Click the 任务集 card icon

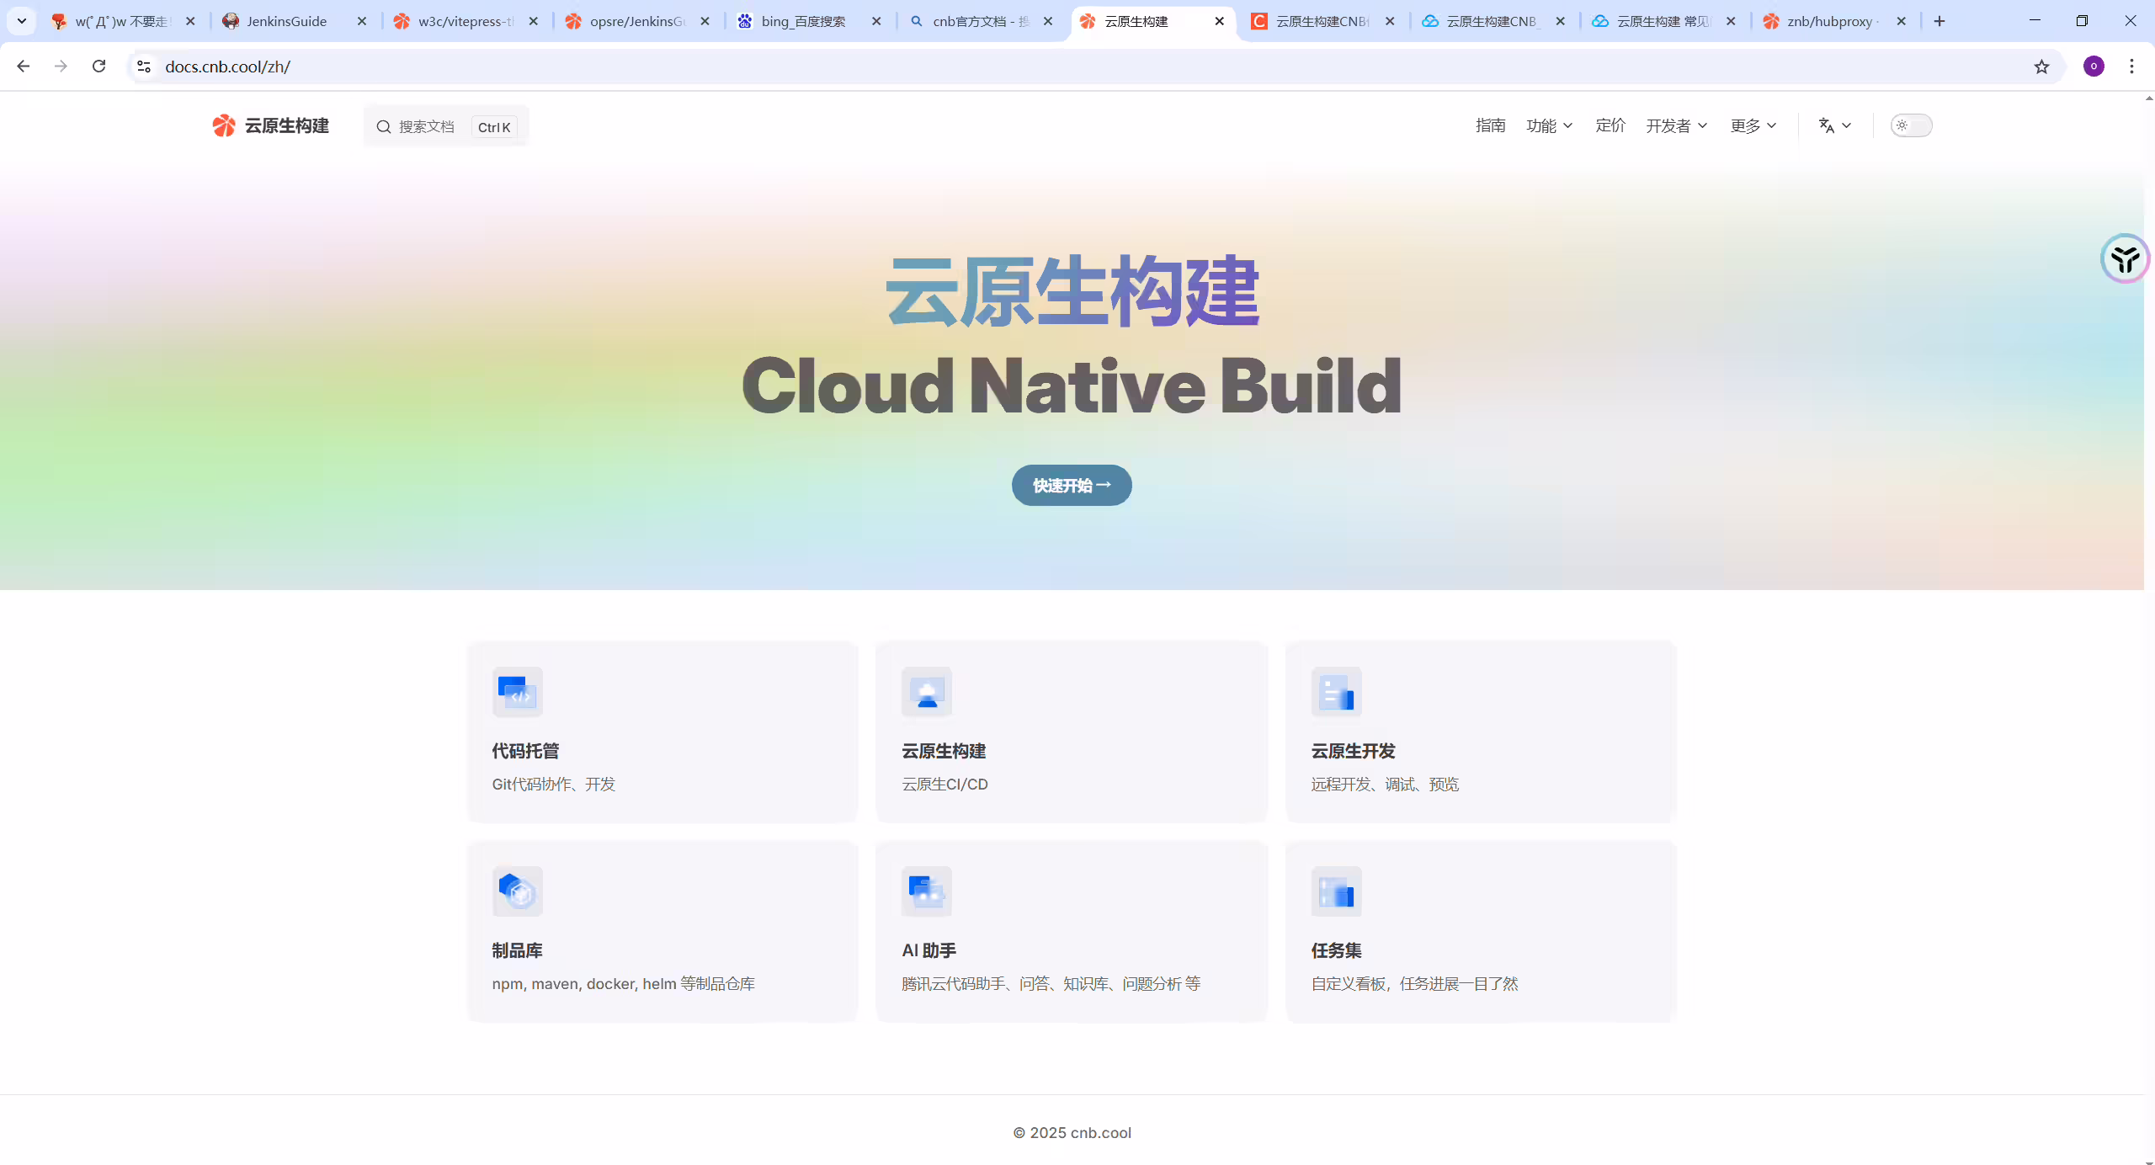tap(1336, 891)
